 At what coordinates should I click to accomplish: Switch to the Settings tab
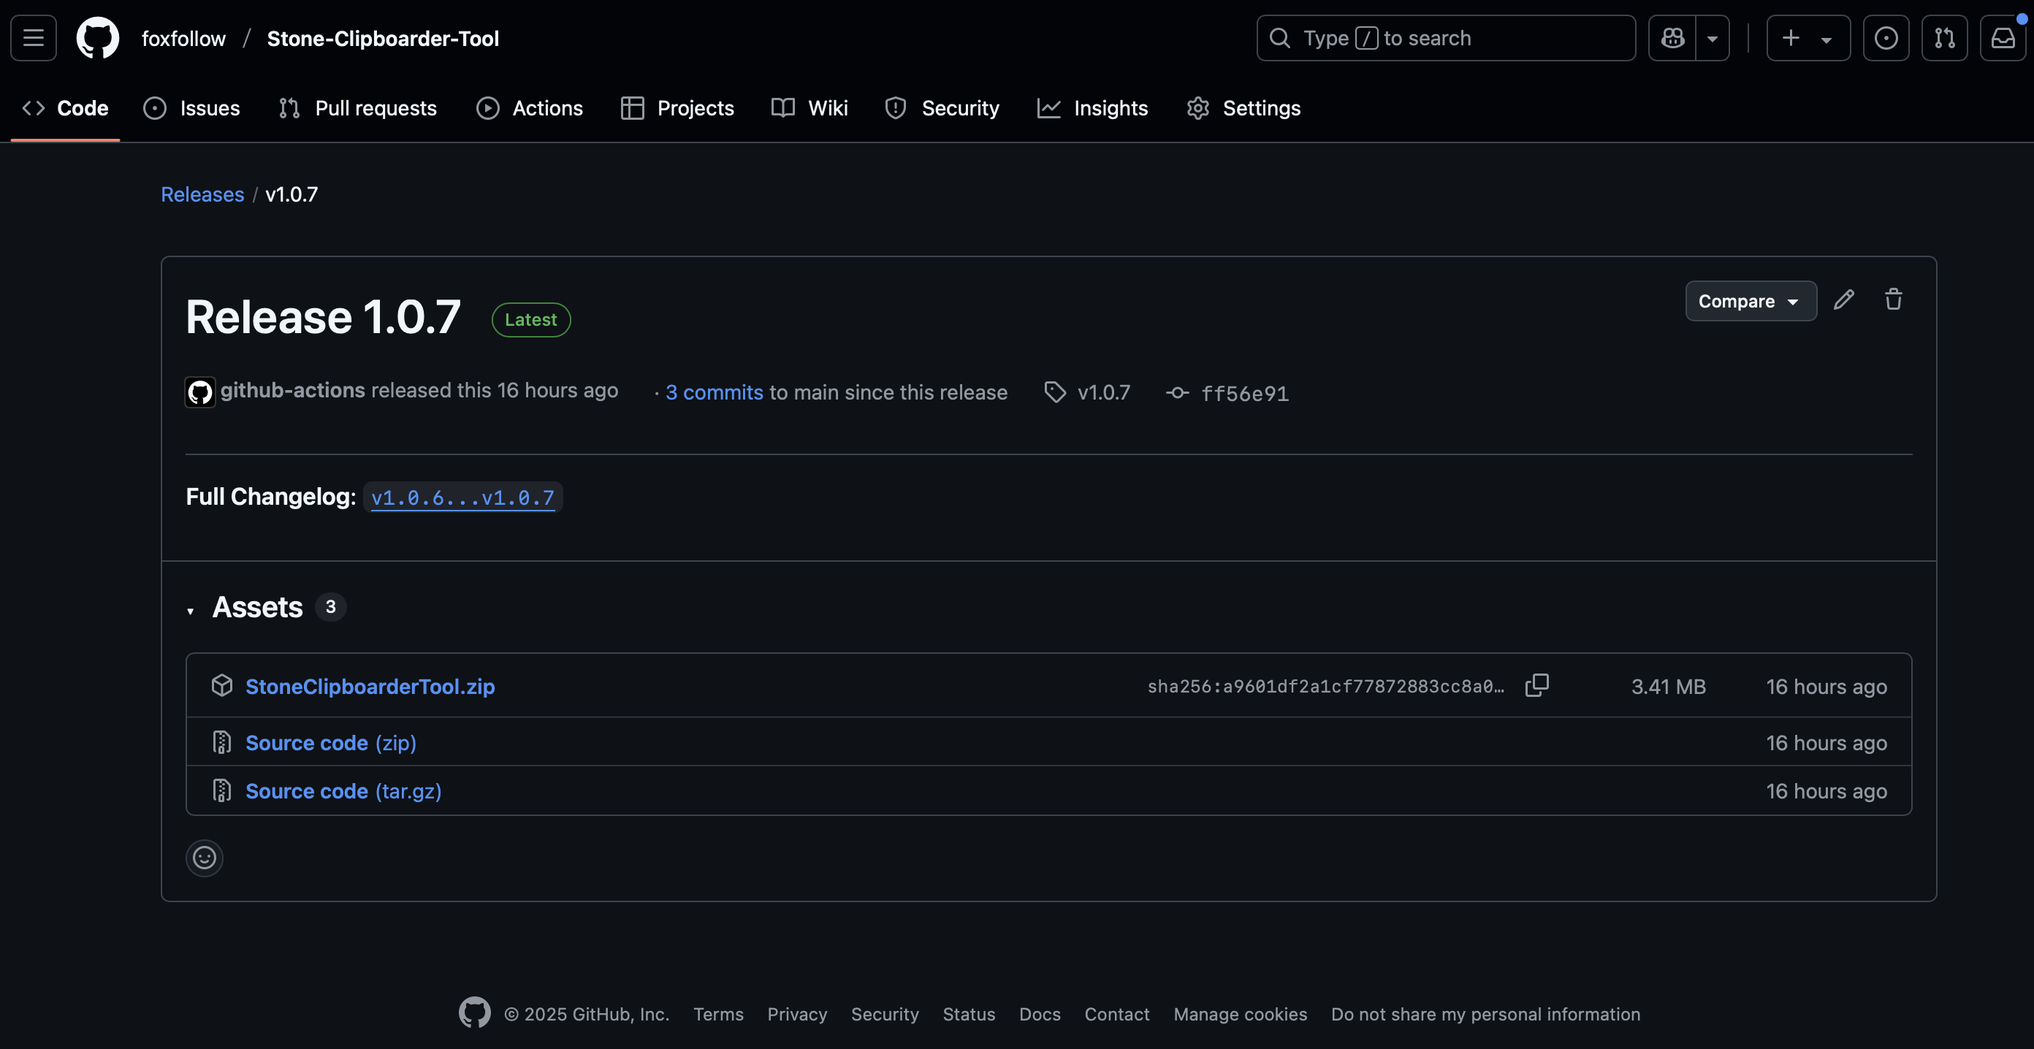coord(1243,108)
